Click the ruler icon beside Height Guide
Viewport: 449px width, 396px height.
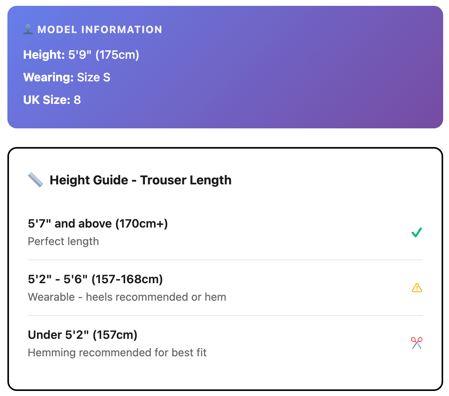(x=35, y=180)
